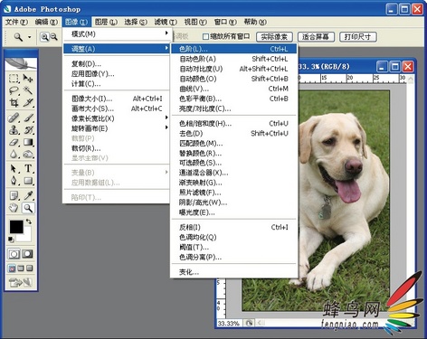Switch to standard screen mode
Viewport: 427px width, 339px height.
pyautogui.click(x=12, y=268)
